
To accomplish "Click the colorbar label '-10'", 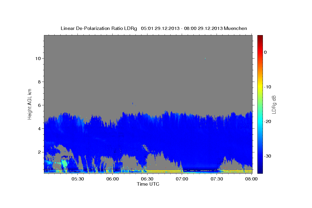I will pos(268,87).
